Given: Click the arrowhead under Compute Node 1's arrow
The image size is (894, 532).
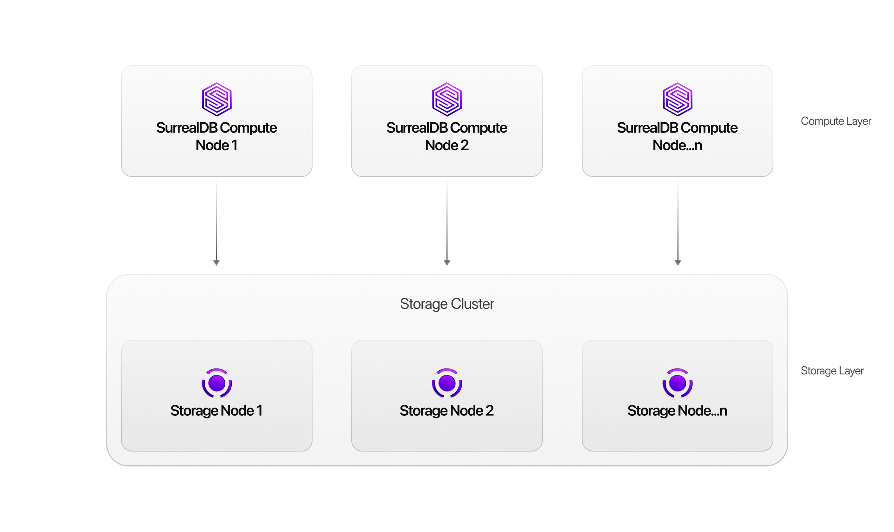Looking at the screenshot, I should pyautogui.click(x=216, y=263).
